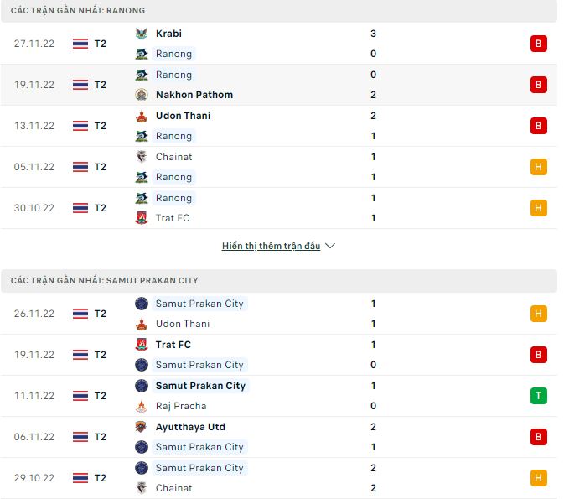Click the Krabi team crest icon
Viewport: 564px width, 499px height.
141,34
